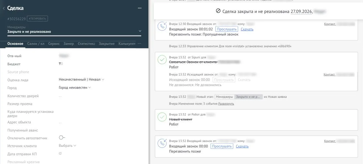This screenshot has width=363, height=164.
Task: Open the Город неизвестен dropdown
Action: tap(75, 88)
